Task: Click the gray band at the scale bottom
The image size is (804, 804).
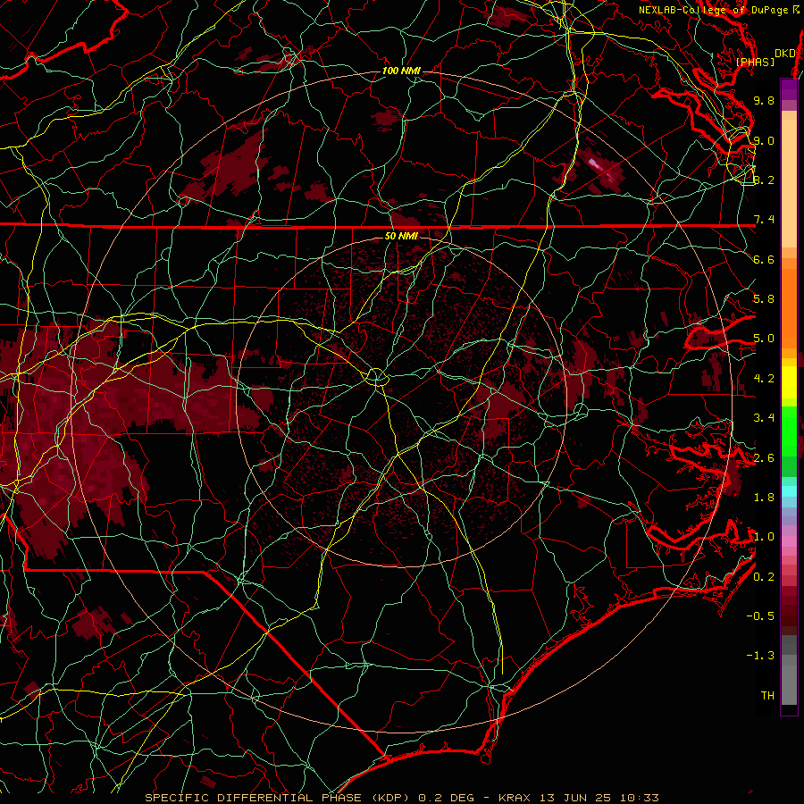Action: click(789, 672)
